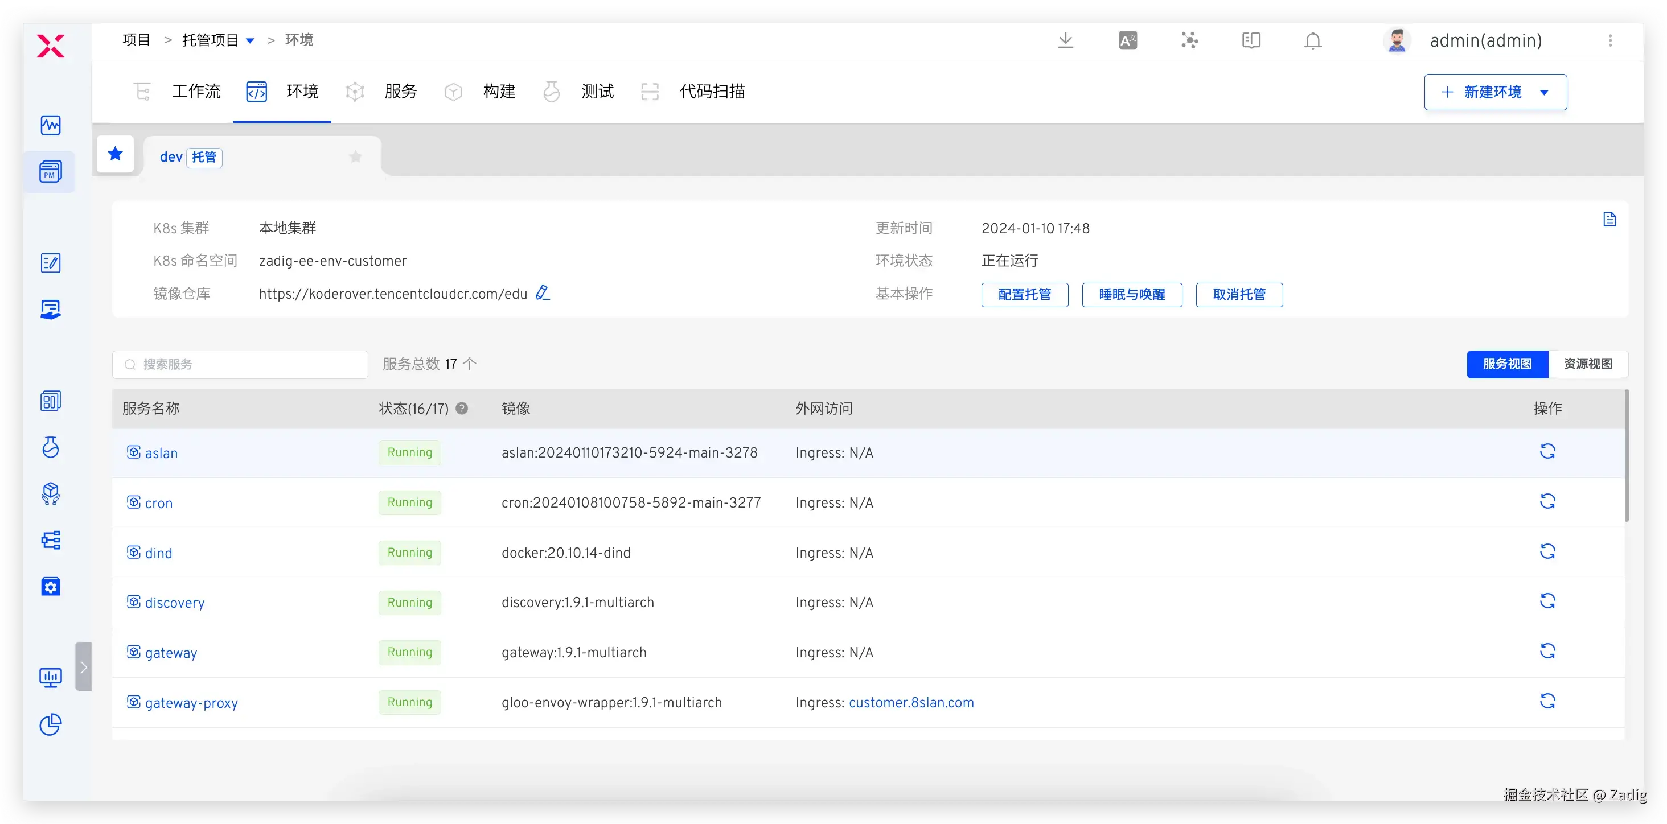
Task: Click the restart icon for aslan service
Action: [1547, 451]
